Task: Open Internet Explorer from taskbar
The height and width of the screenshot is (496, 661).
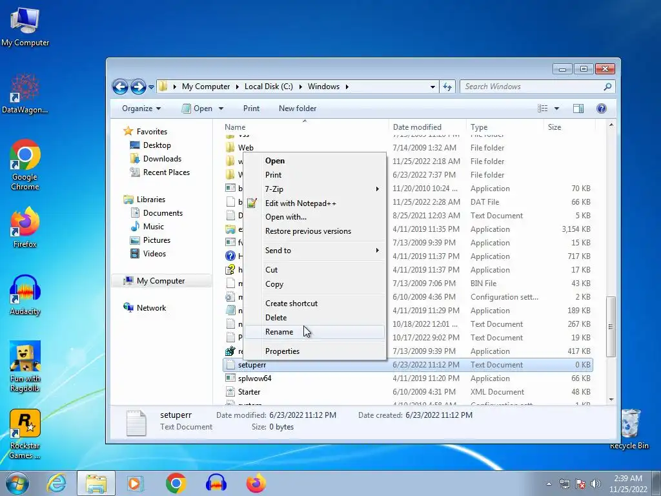Action: click(56, 483)
